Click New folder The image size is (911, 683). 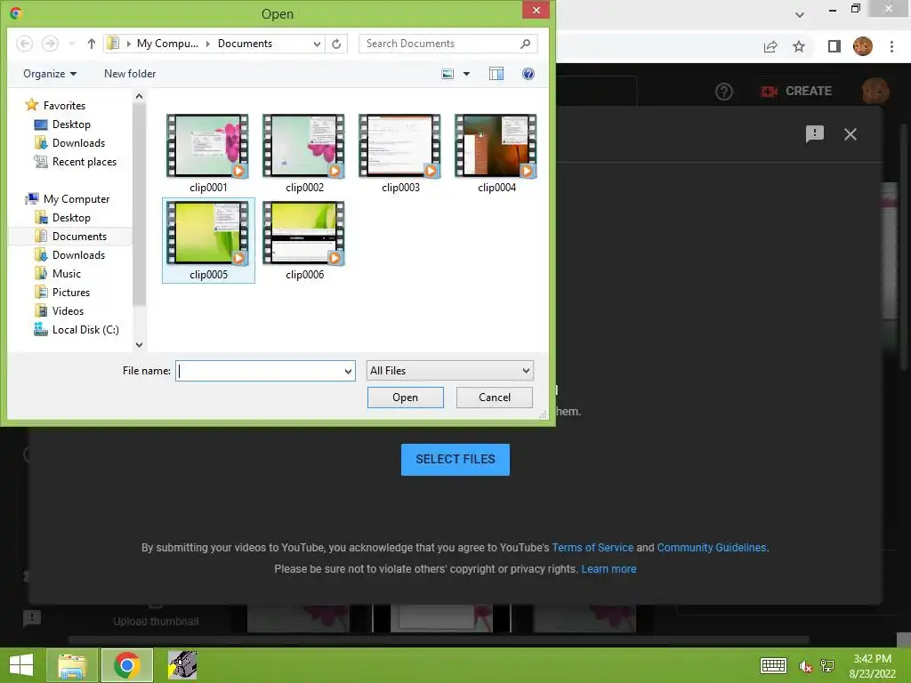130,74
